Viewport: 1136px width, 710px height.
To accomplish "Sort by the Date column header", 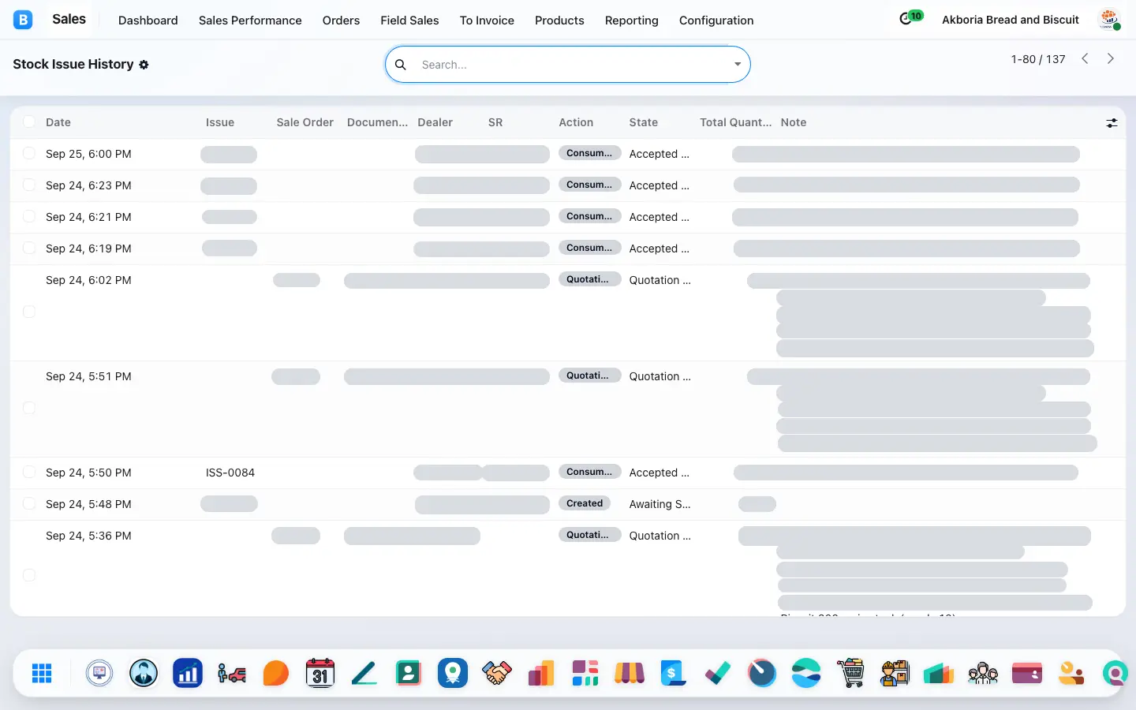I will [58, 122].
